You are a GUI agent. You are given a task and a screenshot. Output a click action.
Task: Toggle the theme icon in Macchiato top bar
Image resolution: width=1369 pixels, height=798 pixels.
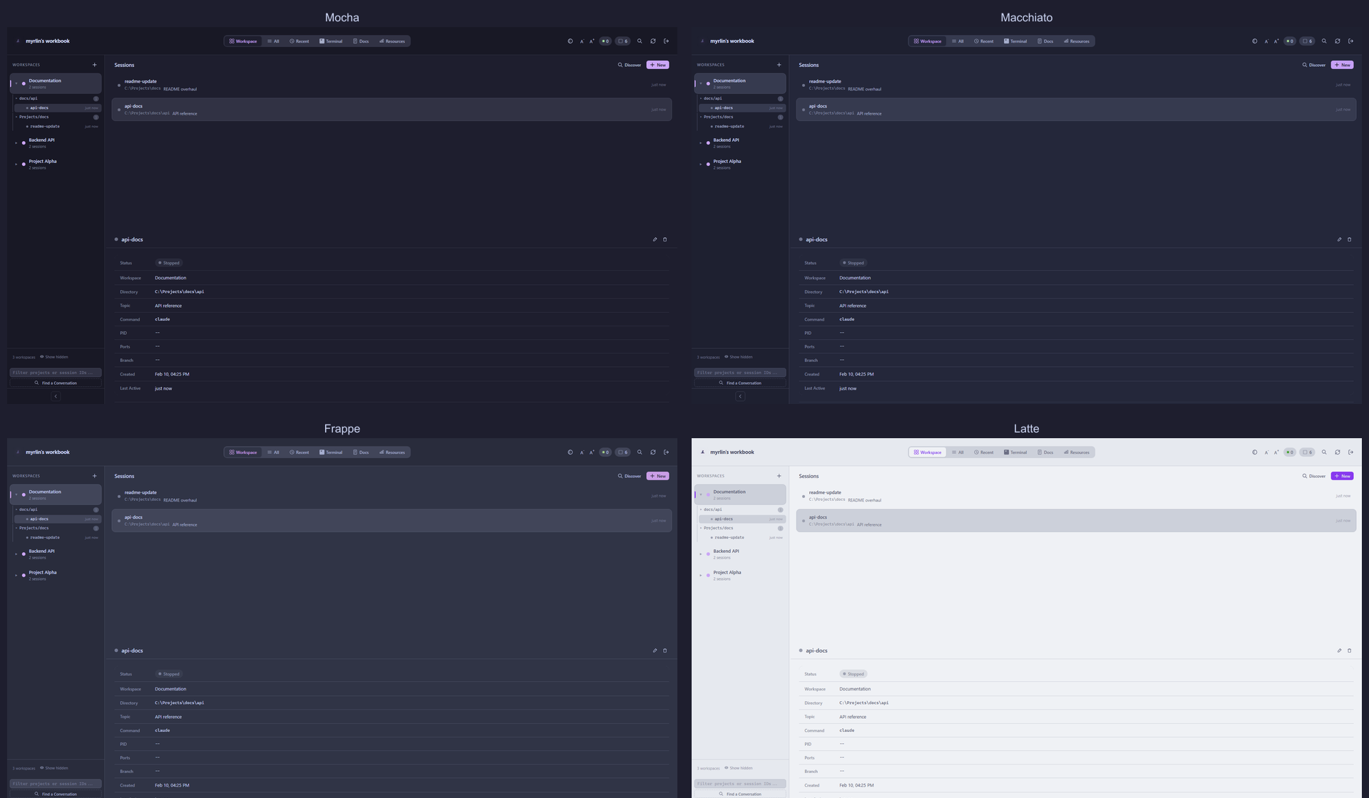click(1254, 41)
